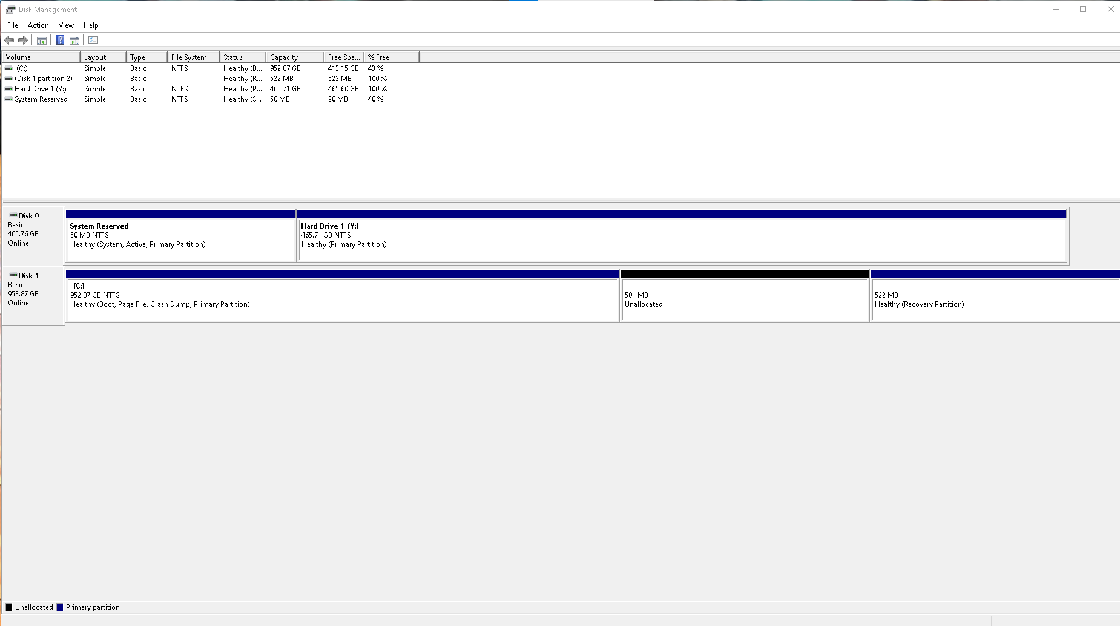The width and height of the screenshot is (1120, 626).
Task: Click the Forward arrow toolbar icon
Action: [23, 41]
